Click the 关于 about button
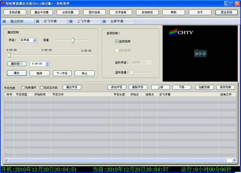This screenshot has width=241, height=173. (x=200, y=12)
